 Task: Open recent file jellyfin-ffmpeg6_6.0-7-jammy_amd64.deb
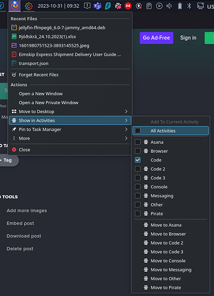[x=70, y=28]
